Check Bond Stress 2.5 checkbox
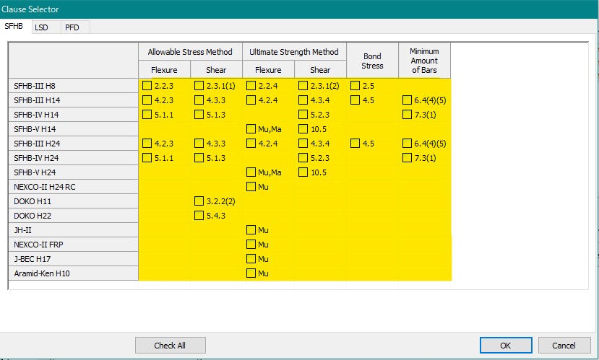The height and width of the screenshot is (360, 599). pyautogui.click(x=355, y=85)
